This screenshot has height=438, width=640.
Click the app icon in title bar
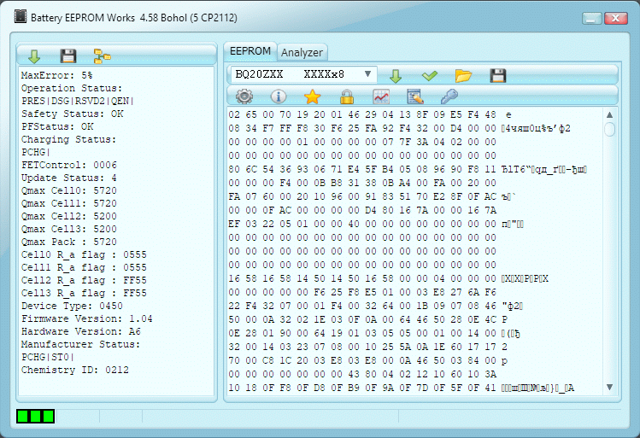pyautogui.click(x=21, y=17)
